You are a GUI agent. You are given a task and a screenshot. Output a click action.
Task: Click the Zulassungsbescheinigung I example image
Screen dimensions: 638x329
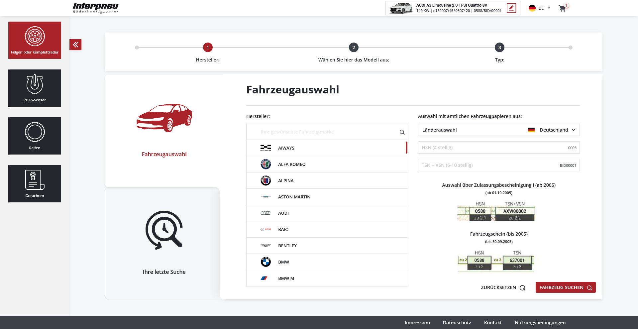496,211
